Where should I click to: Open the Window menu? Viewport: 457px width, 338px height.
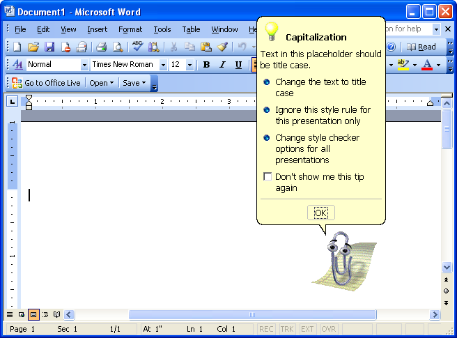pyautogui.click(x=224, y=29)
